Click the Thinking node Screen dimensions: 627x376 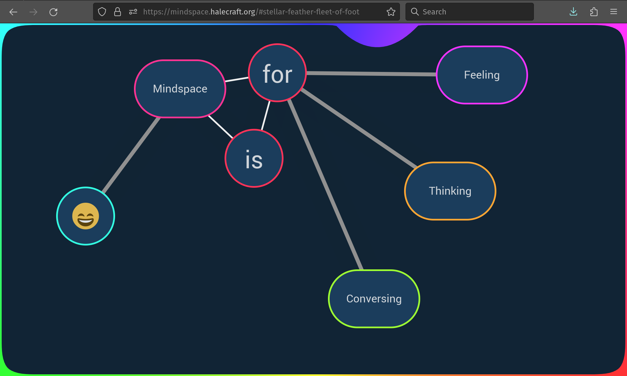pyautogui.click(x=450, y=191)
